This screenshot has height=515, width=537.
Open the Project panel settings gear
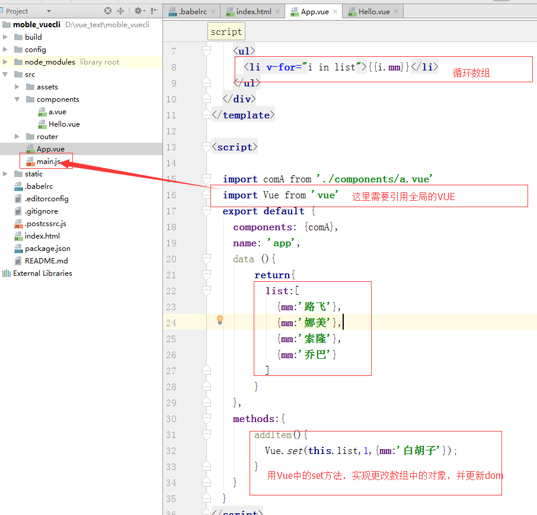[x=139, y=11]
